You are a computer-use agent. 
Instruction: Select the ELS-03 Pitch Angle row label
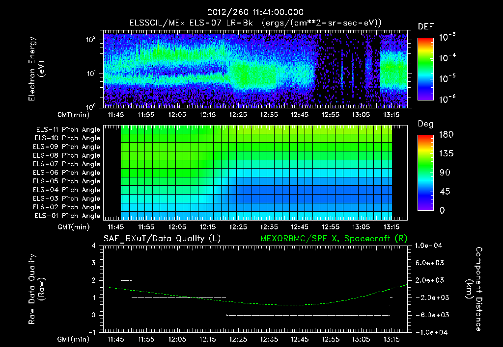click(67, 199)
